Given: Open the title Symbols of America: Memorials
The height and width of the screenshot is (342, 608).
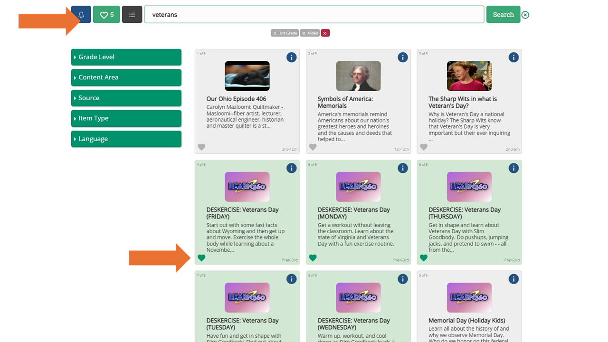Looking at the screenshot, I should click(345, 102).
